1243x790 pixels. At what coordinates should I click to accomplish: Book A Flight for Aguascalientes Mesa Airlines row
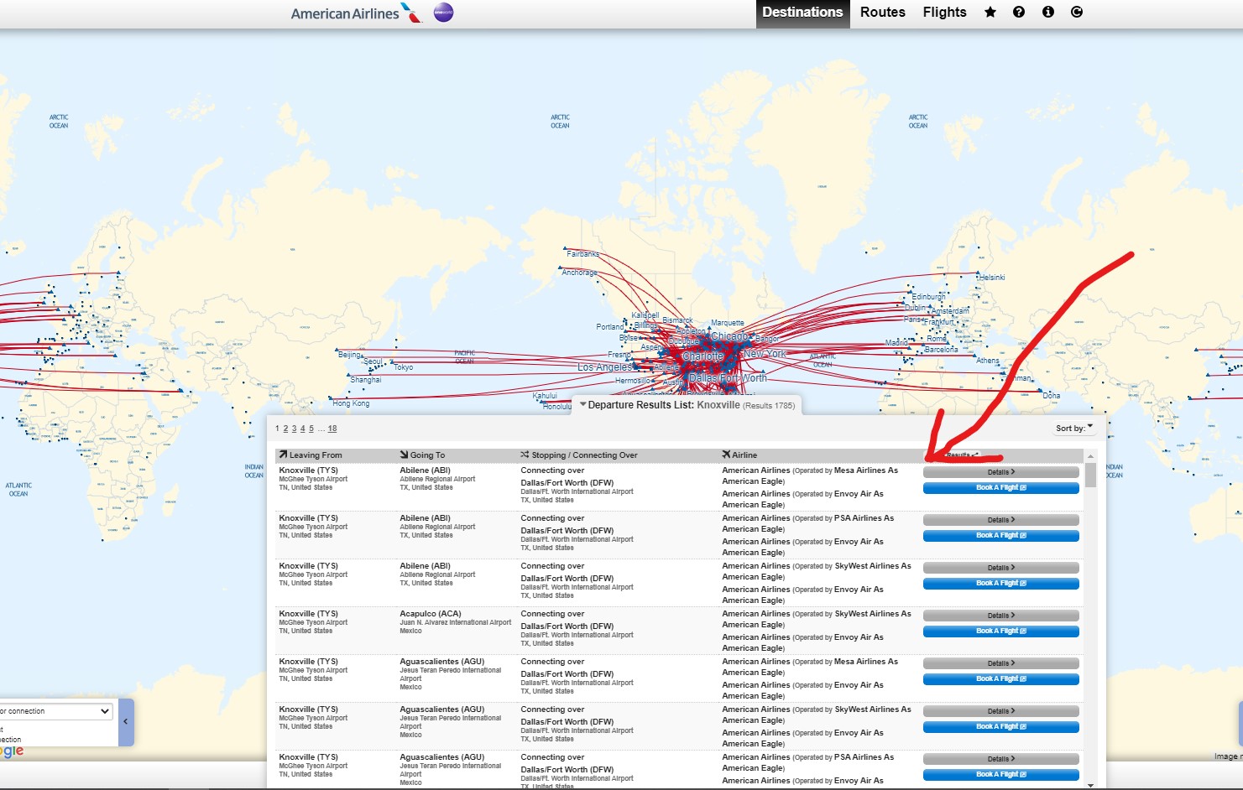1001,678
